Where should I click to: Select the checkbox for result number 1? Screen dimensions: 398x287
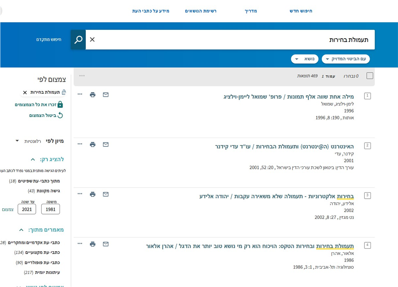367,96
